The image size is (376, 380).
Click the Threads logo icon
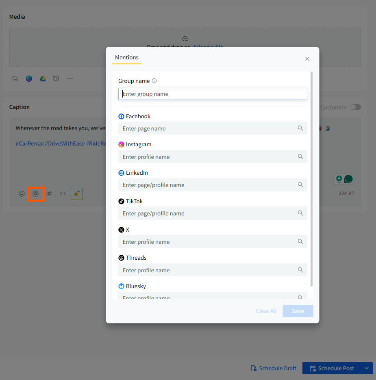[121, 258]
